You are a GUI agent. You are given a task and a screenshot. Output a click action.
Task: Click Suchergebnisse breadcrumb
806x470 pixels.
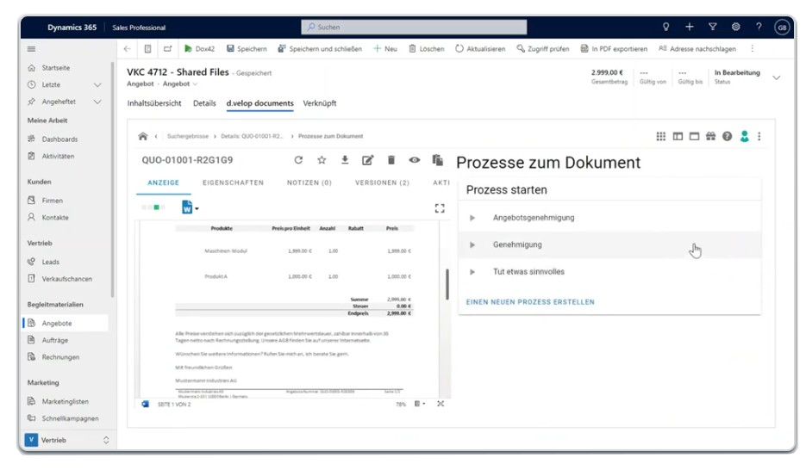point(188,136)
